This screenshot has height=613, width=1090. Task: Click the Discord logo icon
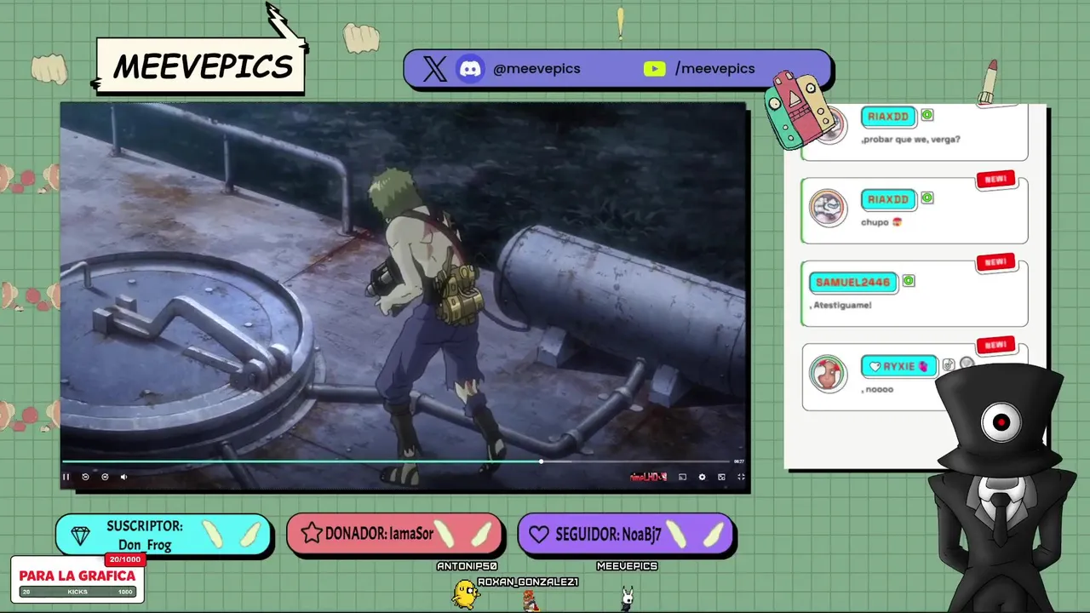pos(471,69)
